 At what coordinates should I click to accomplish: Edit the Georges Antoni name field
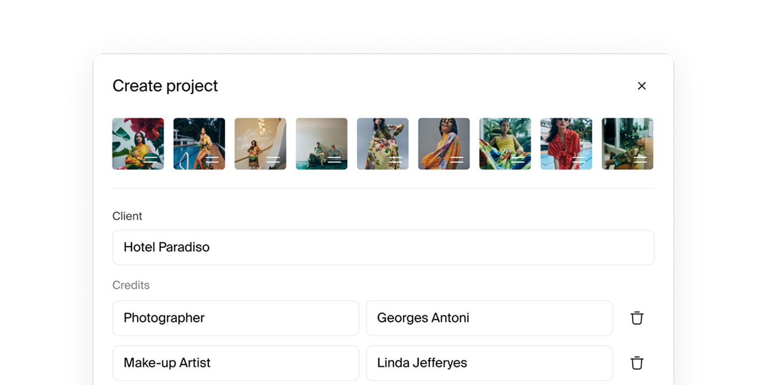tap(489, 318)
